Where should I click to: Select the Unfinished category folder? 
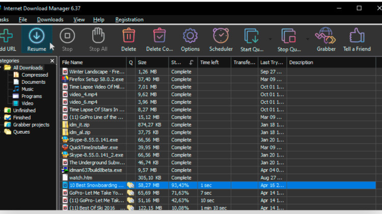[x=24, y=110]
